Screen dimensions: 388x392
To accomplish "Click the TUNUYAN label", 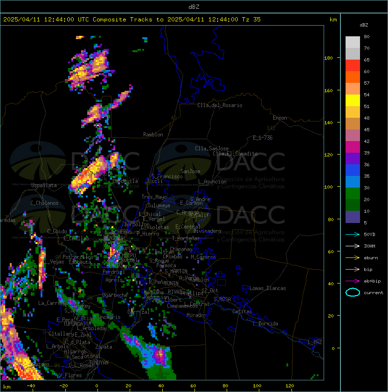I will click(99, 363).
